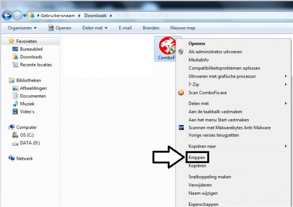Click the Bureaublad desktop icon
Image resolution: width=293 pixels, height=207 pixels.
[15, 49]
